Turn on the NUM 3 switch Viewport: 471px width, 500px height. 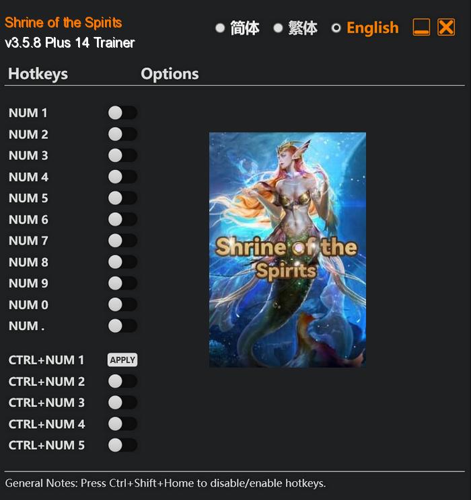[122, 156]
